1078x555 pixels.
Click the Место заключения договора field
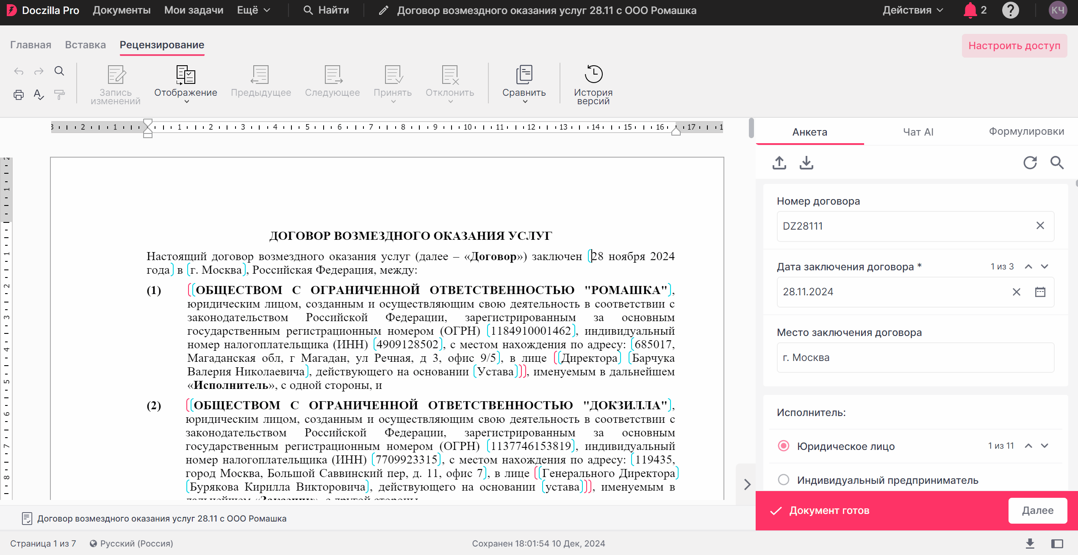(916, 358)
